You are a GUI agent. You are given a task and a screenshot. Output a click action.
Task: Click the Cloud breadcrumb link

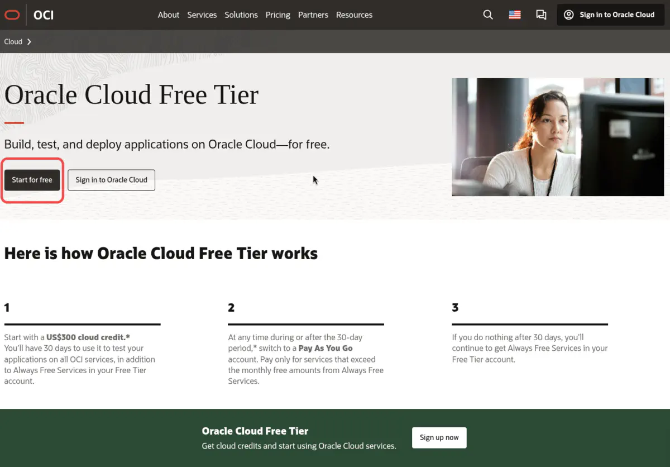tap(13, 42)
